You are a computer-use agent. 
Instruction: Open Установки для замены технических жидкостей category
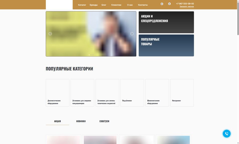pos(107,93)
